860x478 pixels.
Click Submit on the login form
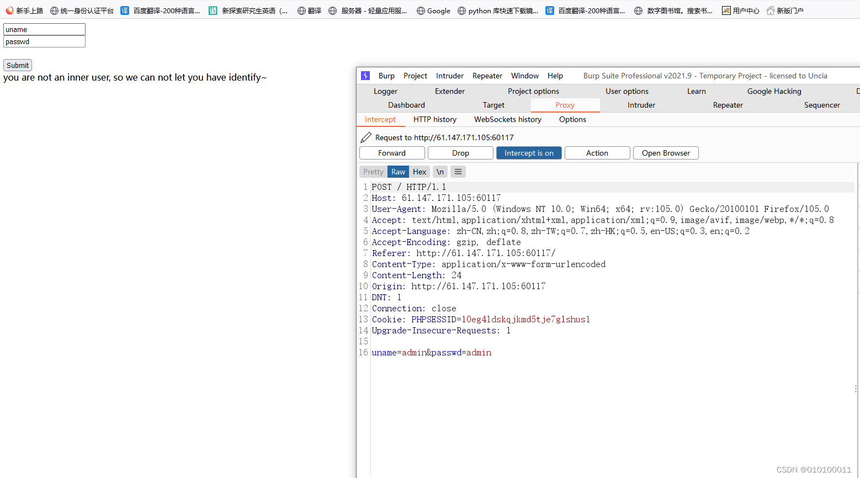[17, 65]
